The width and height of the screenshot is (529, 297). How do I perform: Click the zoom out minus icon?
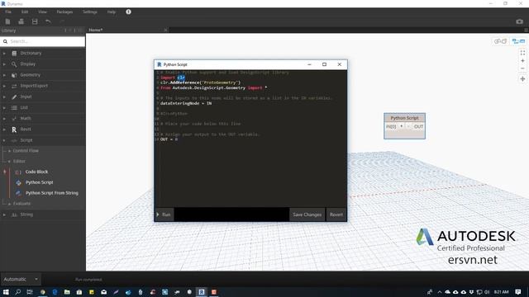[x=522, y=68]
